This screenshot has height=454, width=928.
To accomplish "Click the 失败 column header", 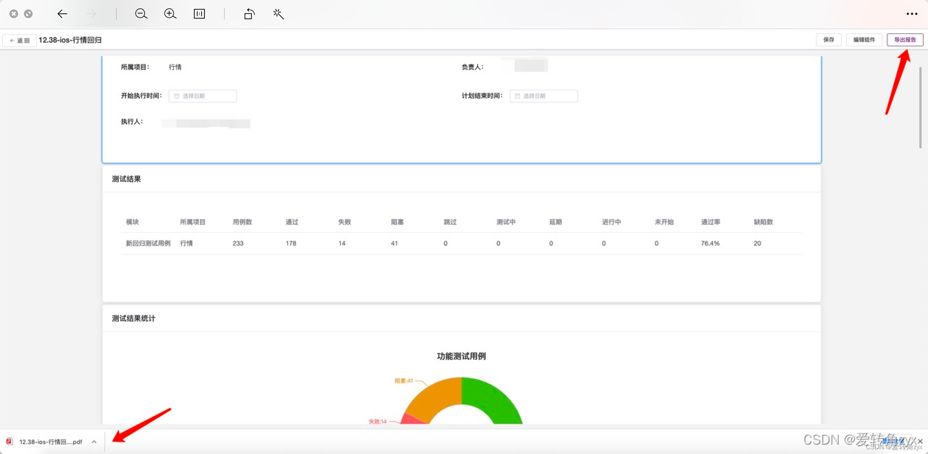I will [x=344, y=222].
